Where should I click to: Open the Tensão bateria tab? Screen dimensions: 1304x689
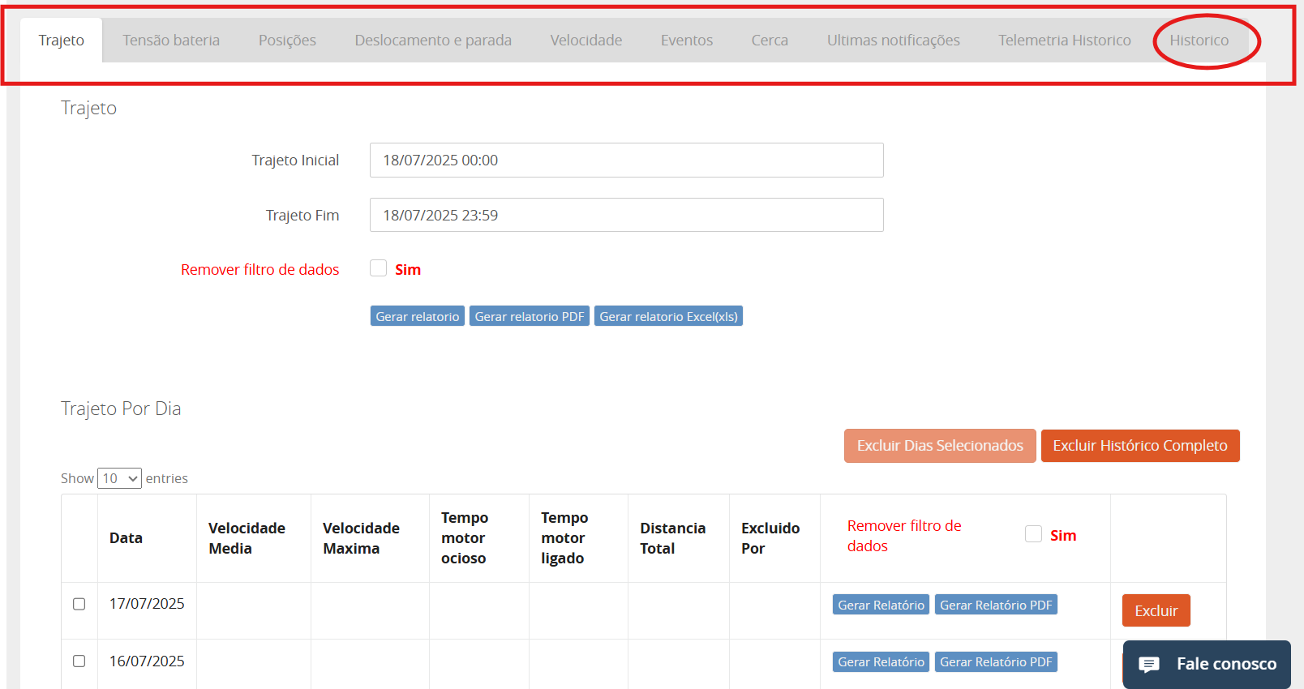[x=171, y=41]
